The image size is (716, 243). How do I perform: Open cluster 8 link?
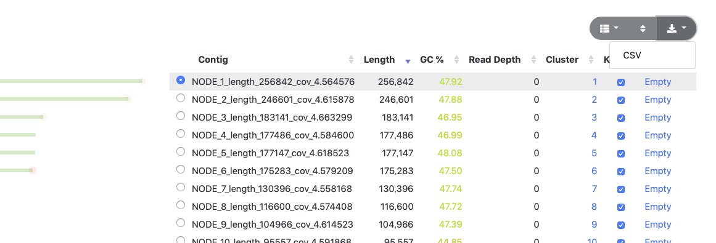tap(595, 207)
